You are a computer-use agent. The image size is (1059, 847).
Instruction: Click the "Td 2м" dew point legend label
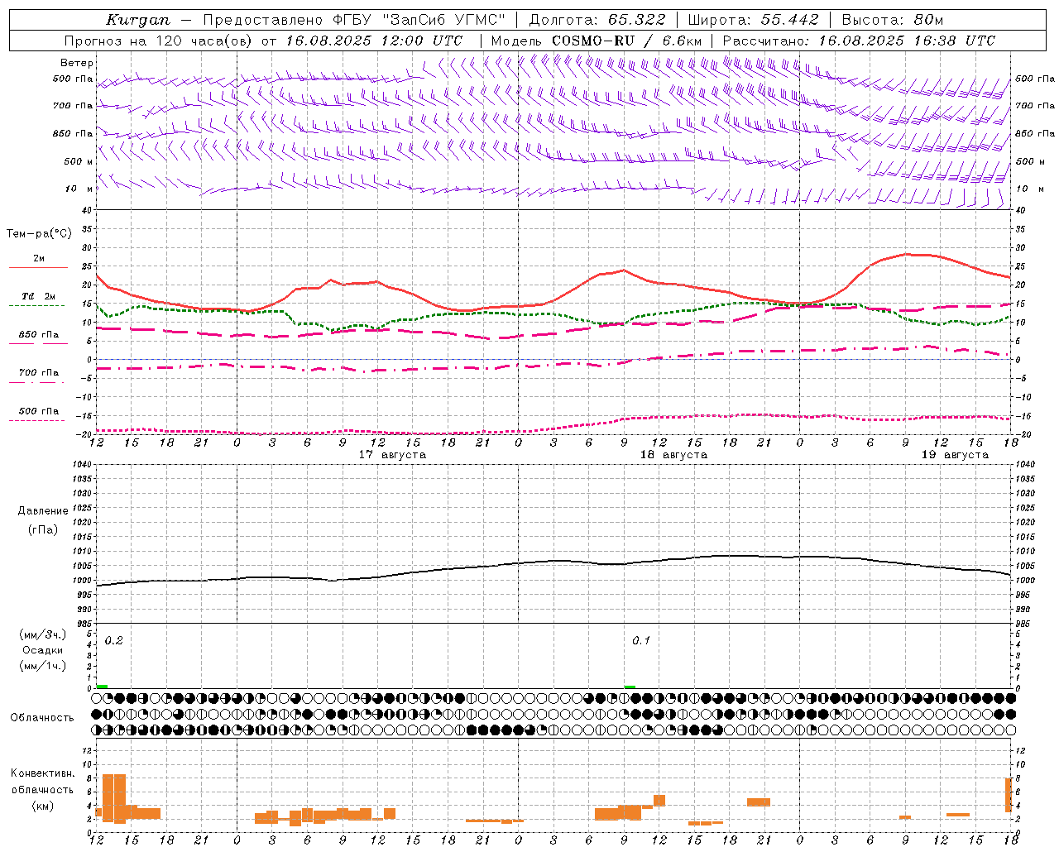coord(39,296)
